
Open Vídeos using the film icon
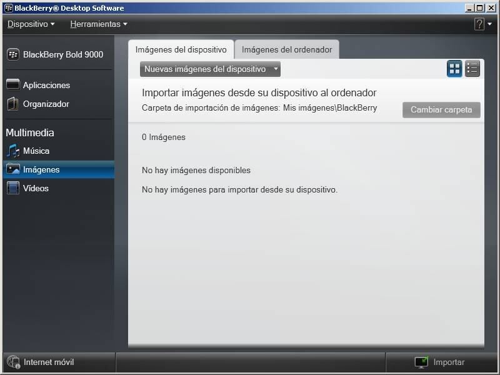coord(13,188)
